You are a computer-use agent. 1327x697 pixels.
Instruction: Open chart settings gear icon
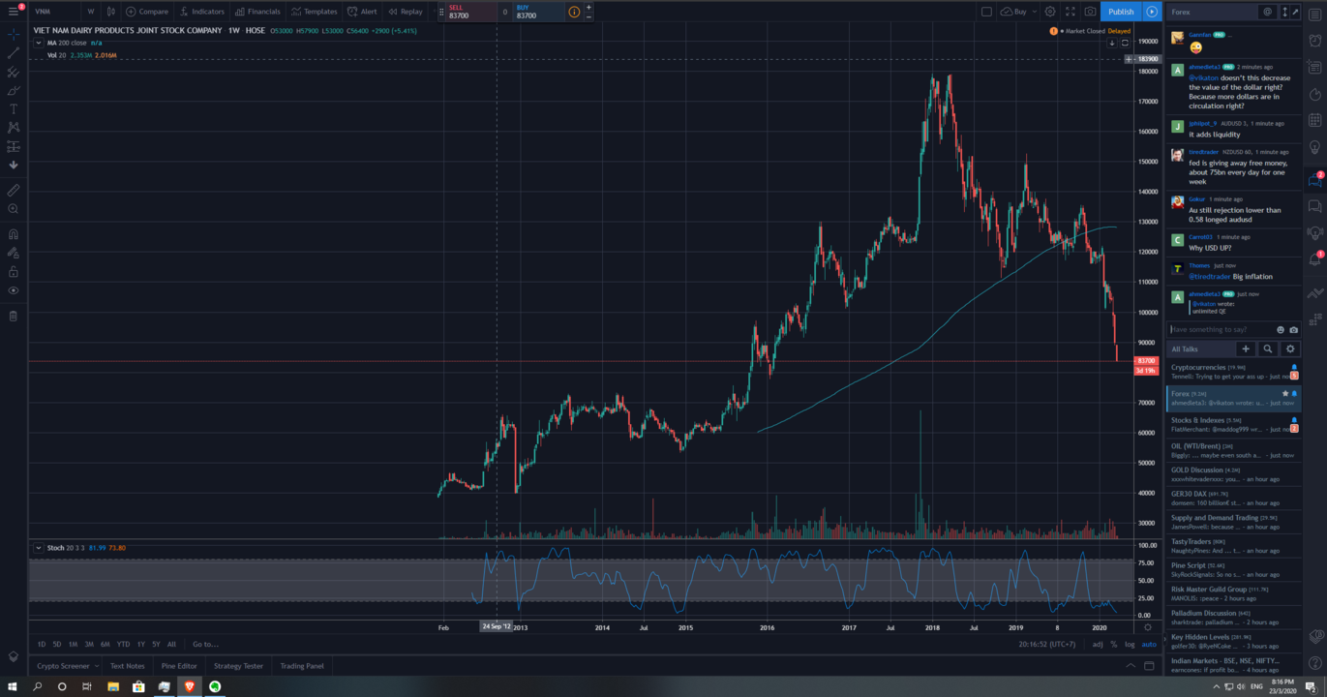pyautogui.click(x=1050, y=12)
